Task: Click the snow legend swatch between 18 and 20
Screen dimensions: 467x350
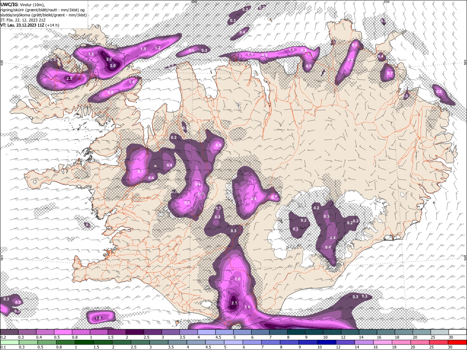Action: point(404,332)
